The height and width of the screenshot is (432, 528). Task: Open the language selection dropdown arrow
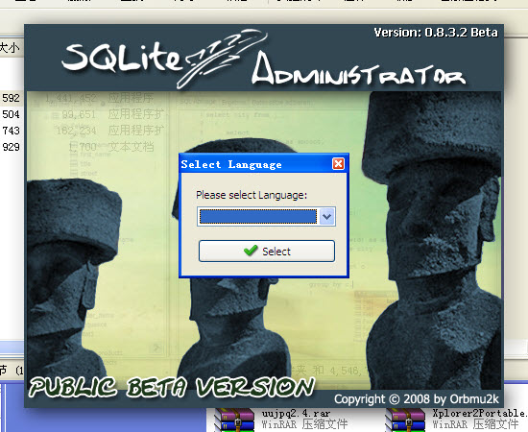[x=327, y=216]
